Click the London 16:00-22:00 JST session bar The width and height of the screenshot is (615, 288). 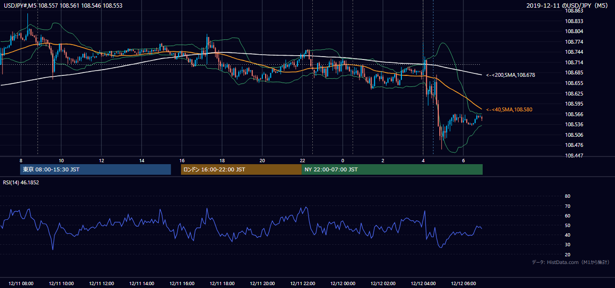[241, 169]
